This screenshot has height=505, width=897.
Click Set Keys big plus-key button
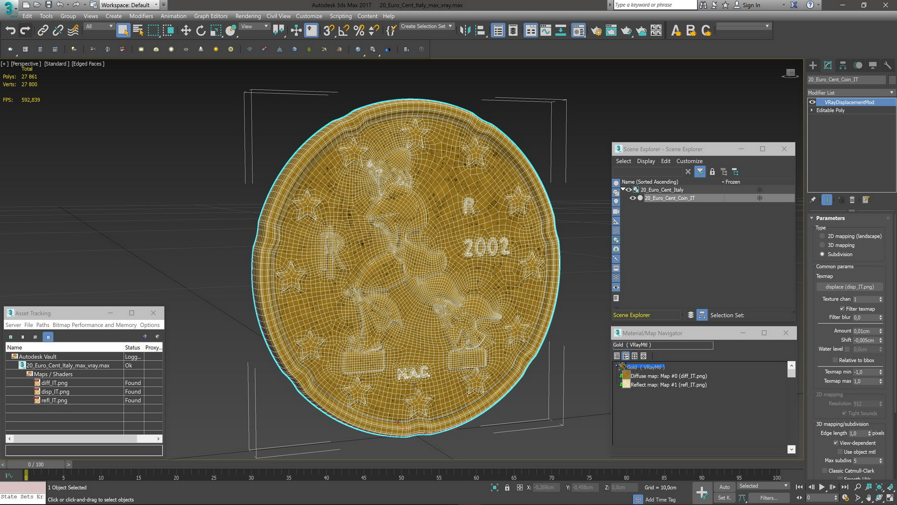702,492
